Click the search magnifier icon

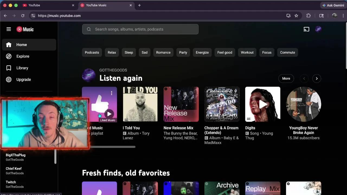[x=89, y=29]
